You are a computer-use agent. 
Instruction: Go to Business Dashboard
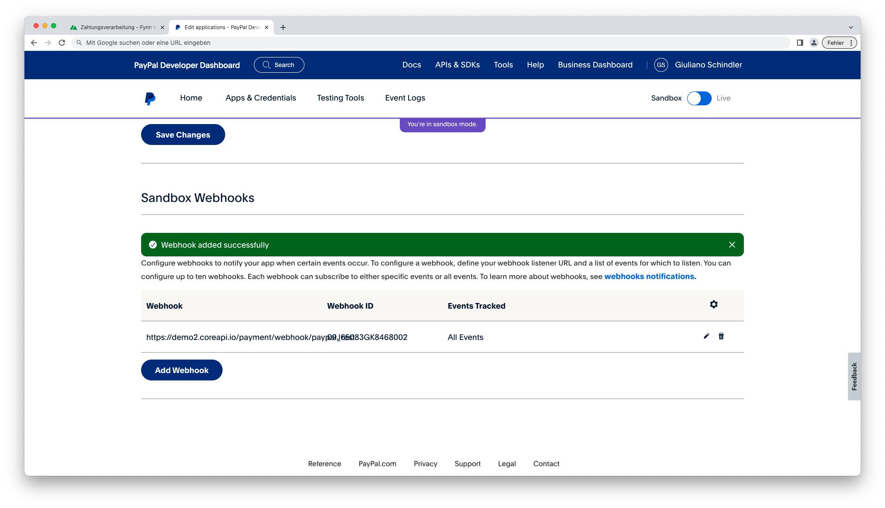point(595,65)
